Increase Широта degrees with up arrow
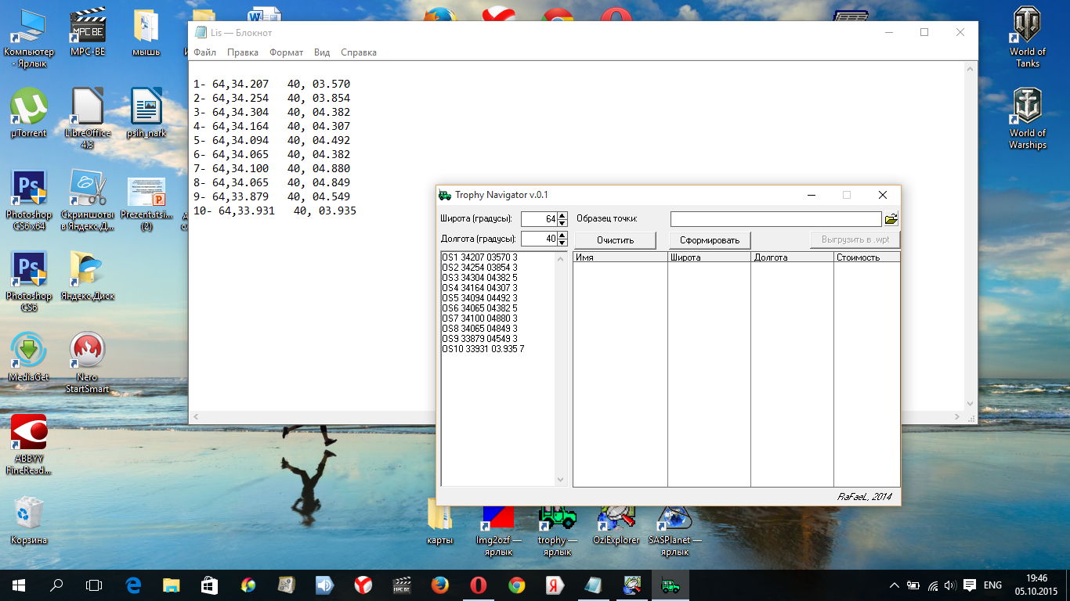The height and width of the screenshot is (601, 1070). pyautogui.click(x=562, y=215)
